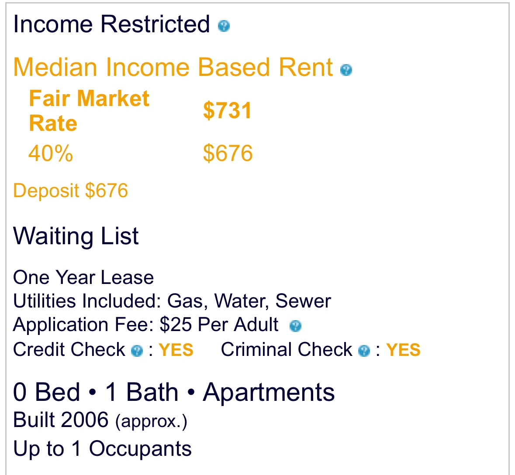Click the Credit Check YES value

coord(176,350)
